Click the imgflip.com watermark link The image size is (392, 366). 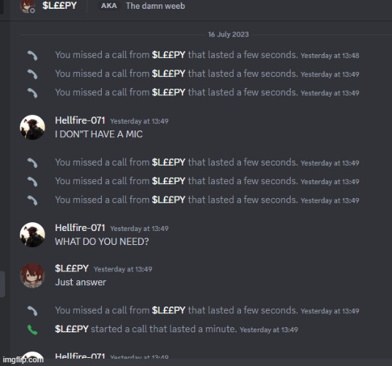click(23, 359)
